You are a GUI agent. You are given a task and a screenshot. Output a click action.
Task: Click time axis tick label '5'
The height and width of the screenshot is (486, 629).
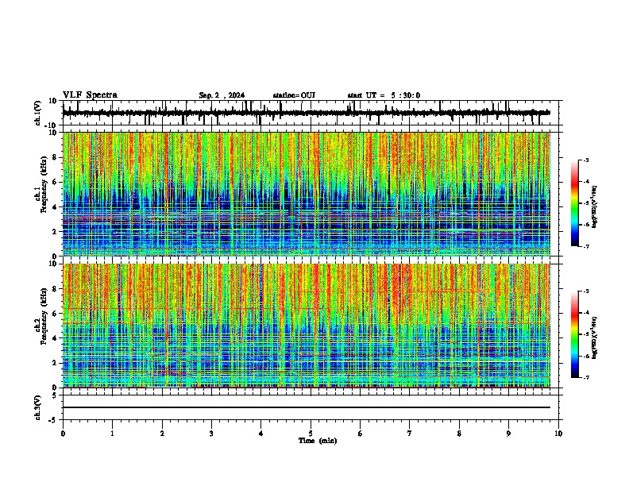[311, 434]
